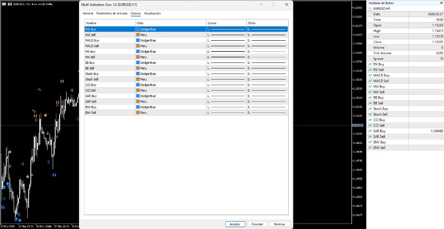Open the Grosor width selector for RSI Buy

click(x=226, y=29)
